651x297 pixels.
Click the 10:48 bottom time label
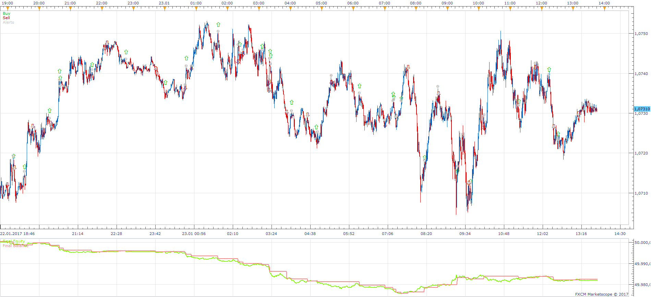(x=504, y=234)
